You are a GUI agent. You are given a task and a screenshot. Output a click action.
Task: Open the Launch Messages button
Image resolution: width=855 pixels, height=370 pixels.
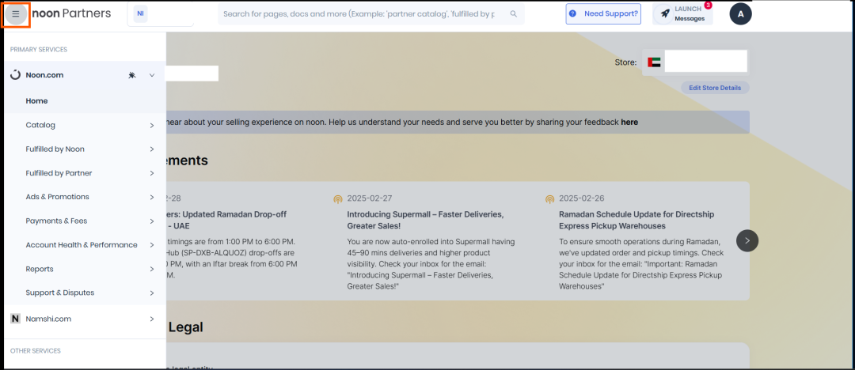pos(682,14)
